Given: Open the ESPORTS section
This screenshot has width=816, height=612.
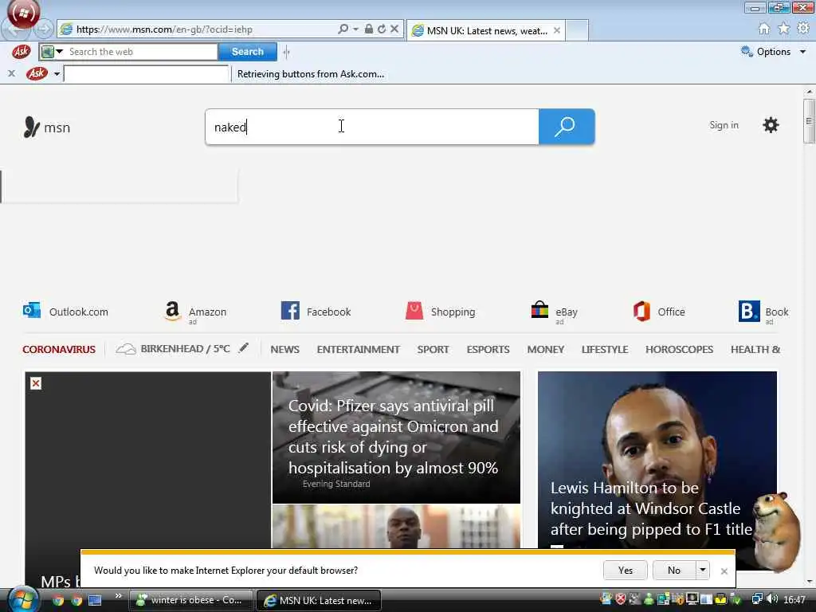Looking at the screenshot, I should point(488,349).
